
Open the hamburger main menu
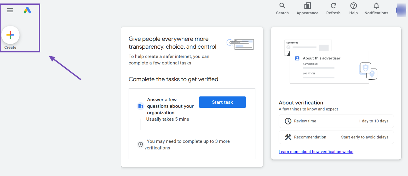(10, 10)
